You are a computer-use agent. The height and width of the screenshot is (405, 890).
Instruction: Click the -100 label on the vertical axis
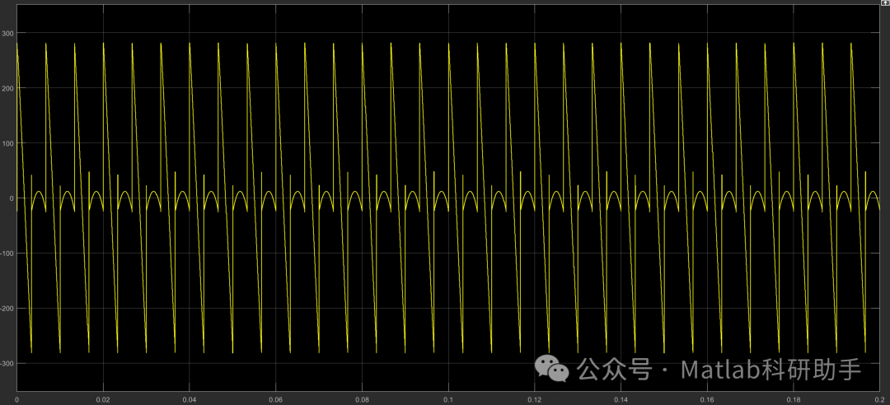coord(7,253)
